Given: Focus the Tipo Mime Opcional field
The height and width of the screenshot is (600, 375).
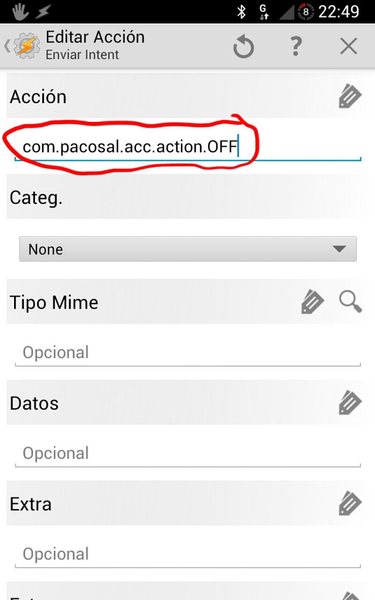Looking at the screenshot, I should (187, 353).
